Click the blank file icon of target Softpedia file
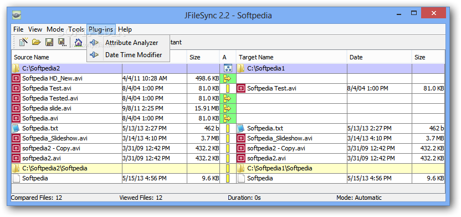461x217 pixels. [x=241, y=179]
